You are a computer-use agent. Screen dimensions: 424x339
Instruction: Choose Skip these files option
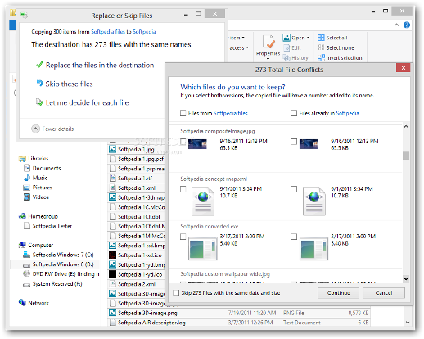[x=70, y=84]
